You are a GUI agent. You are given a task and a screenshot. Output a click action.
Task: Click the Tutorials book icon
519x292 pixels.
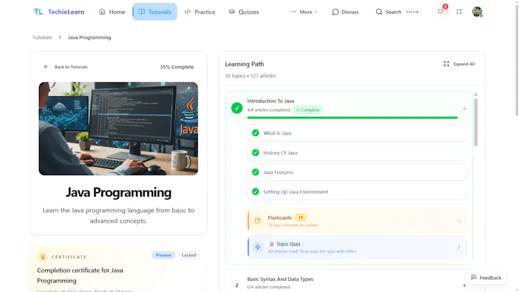pos(141,12)
